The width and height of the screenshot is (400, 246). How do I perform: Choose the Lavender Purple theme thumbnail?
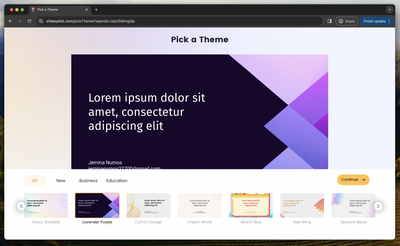(97, 206)
